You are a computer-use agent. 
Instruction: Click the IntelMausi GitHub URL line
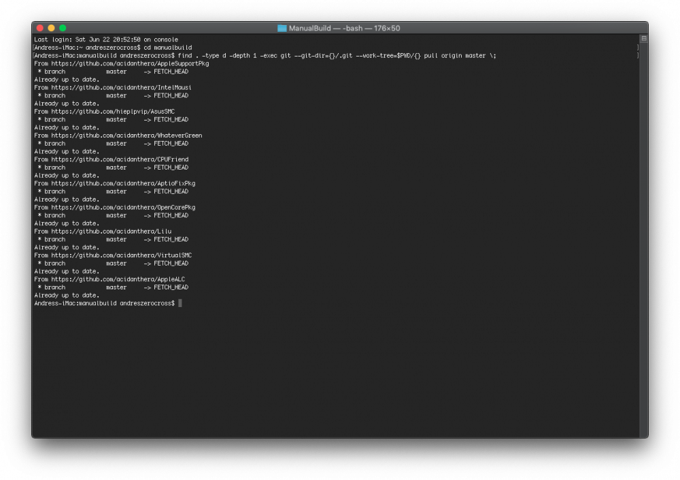click(113, 88)
